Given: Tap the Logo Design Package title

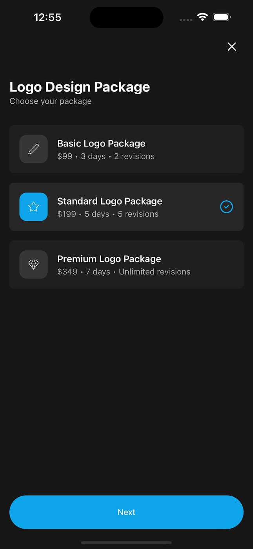Looking at the screenshot, I should [x=80, y=87].
